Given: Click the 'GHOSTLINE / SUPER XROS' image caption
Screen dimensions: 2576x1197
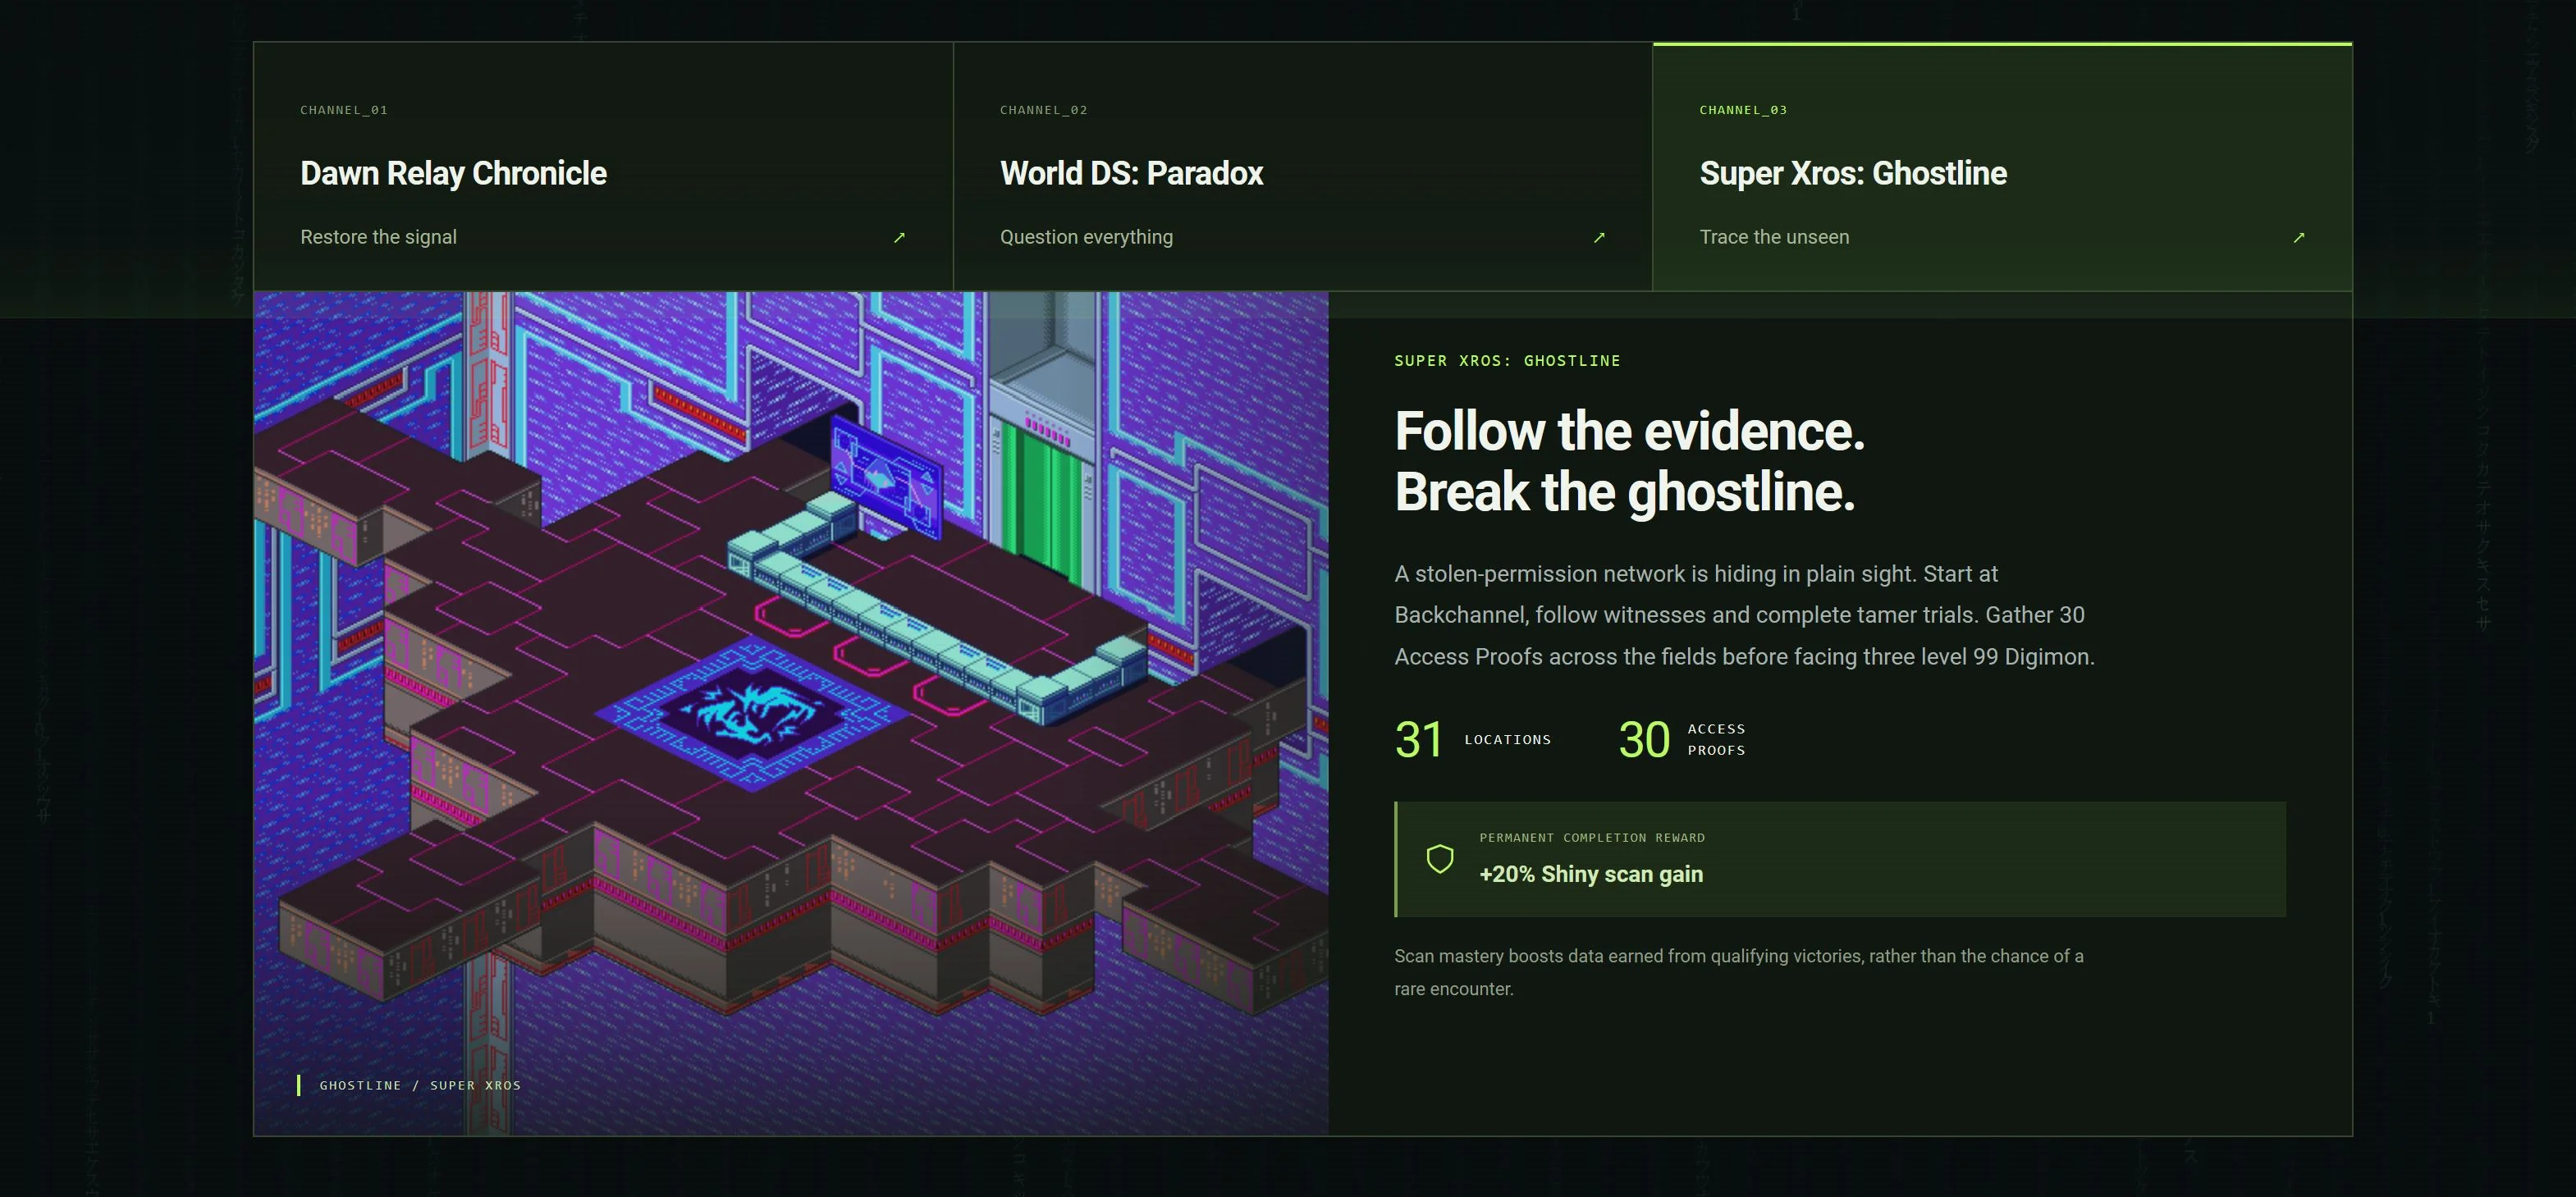Looking at the screenshot, I should (x=420, y=1085).
